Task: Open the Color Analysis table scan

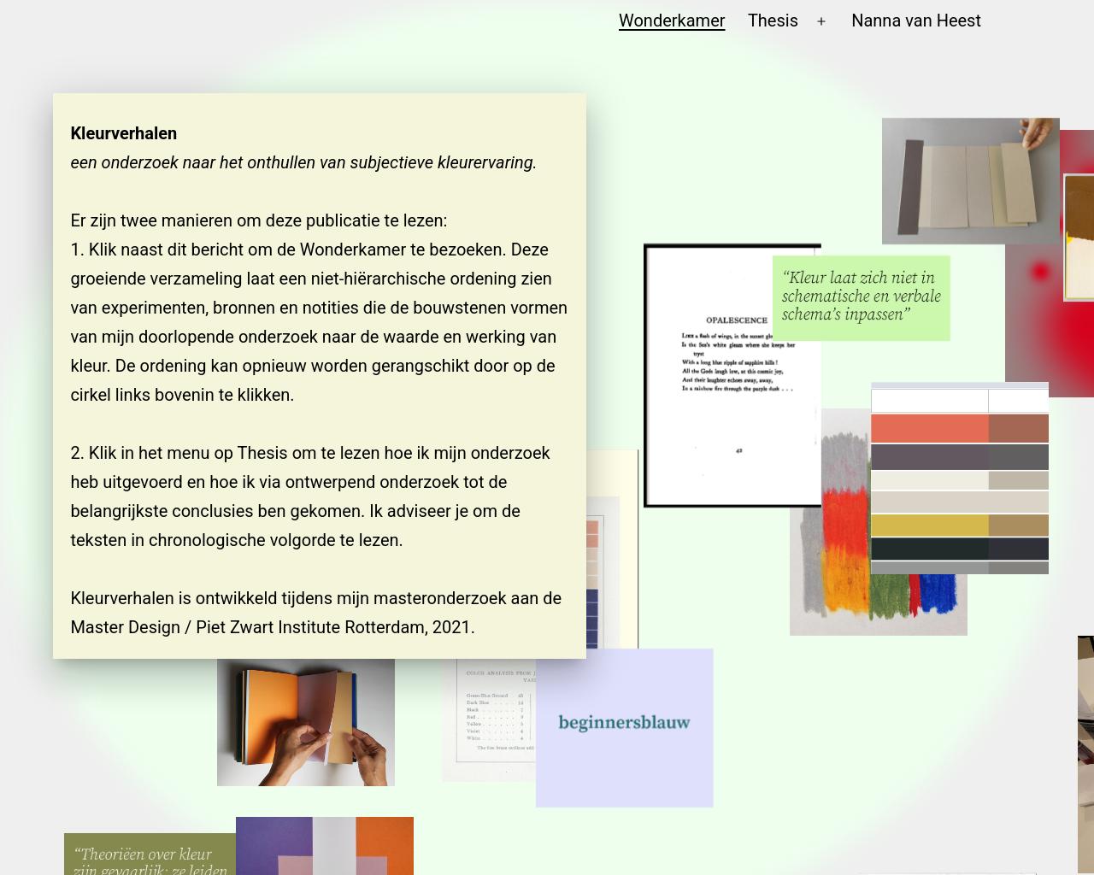Action: (x=489, y=720)
